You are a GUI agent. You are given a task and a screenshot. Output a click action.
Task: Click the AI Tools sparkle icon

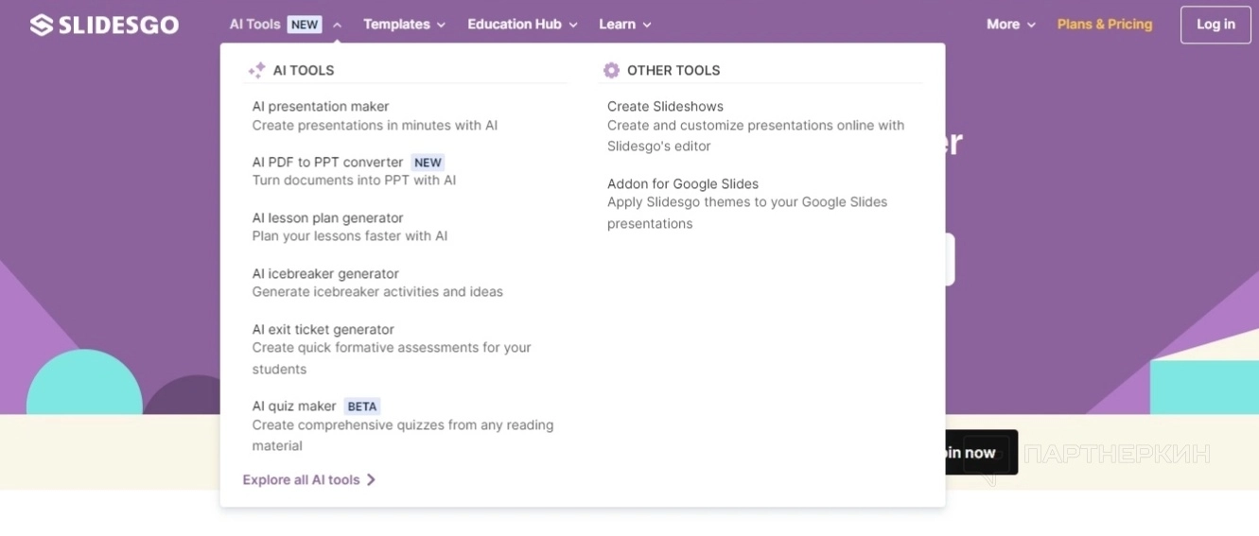[256, 70]
